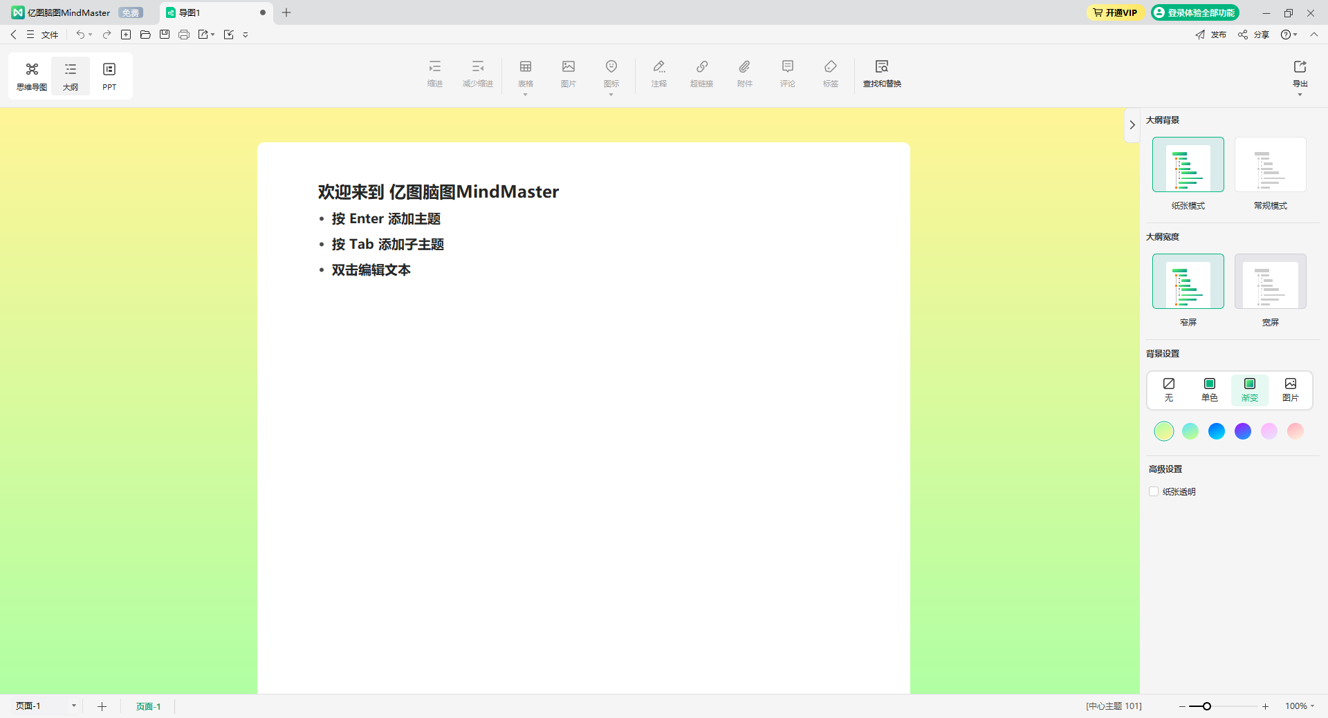Select the 页面-1 page tab
The height and width of the screenshot is (718, 1328).
click(148, 706)
